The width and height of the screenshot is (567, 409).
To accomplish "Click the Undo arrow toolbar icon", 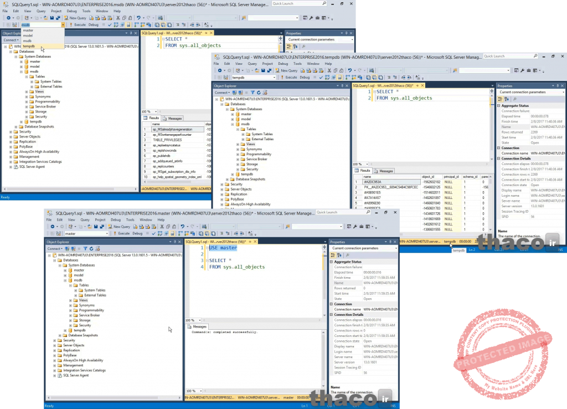I will click(183, 226).
